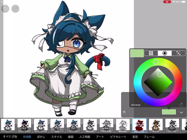The image size is (187, 140).
Task: Confirm with the green checkmark icon
Action: tap(181, 98)
